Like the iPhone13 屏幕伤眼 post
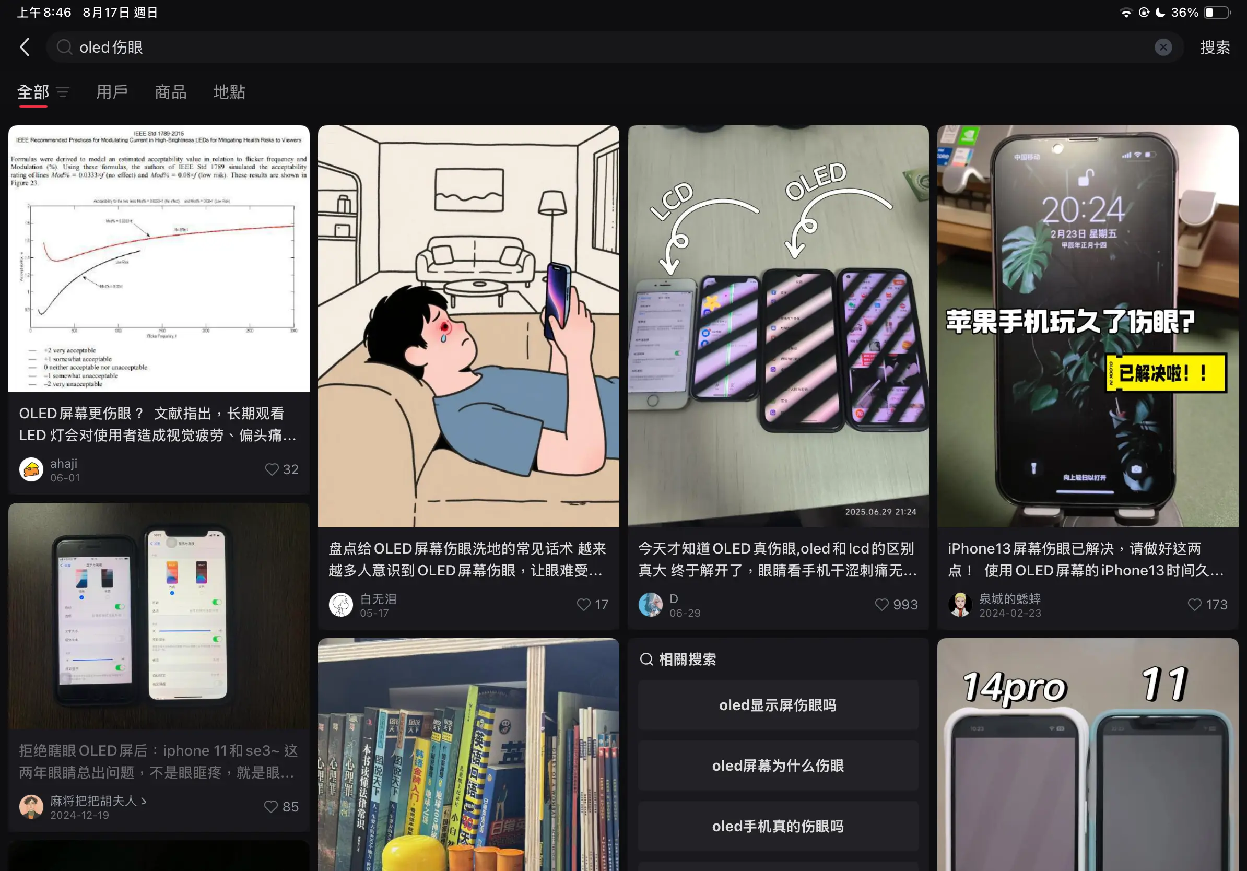 click(1194, 604)
